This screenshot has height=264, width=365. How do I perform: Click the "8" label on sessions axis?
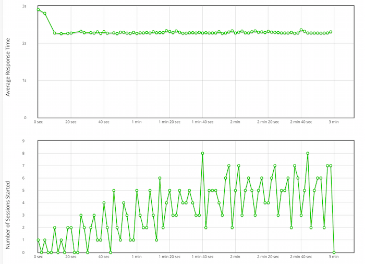point(23,154)
